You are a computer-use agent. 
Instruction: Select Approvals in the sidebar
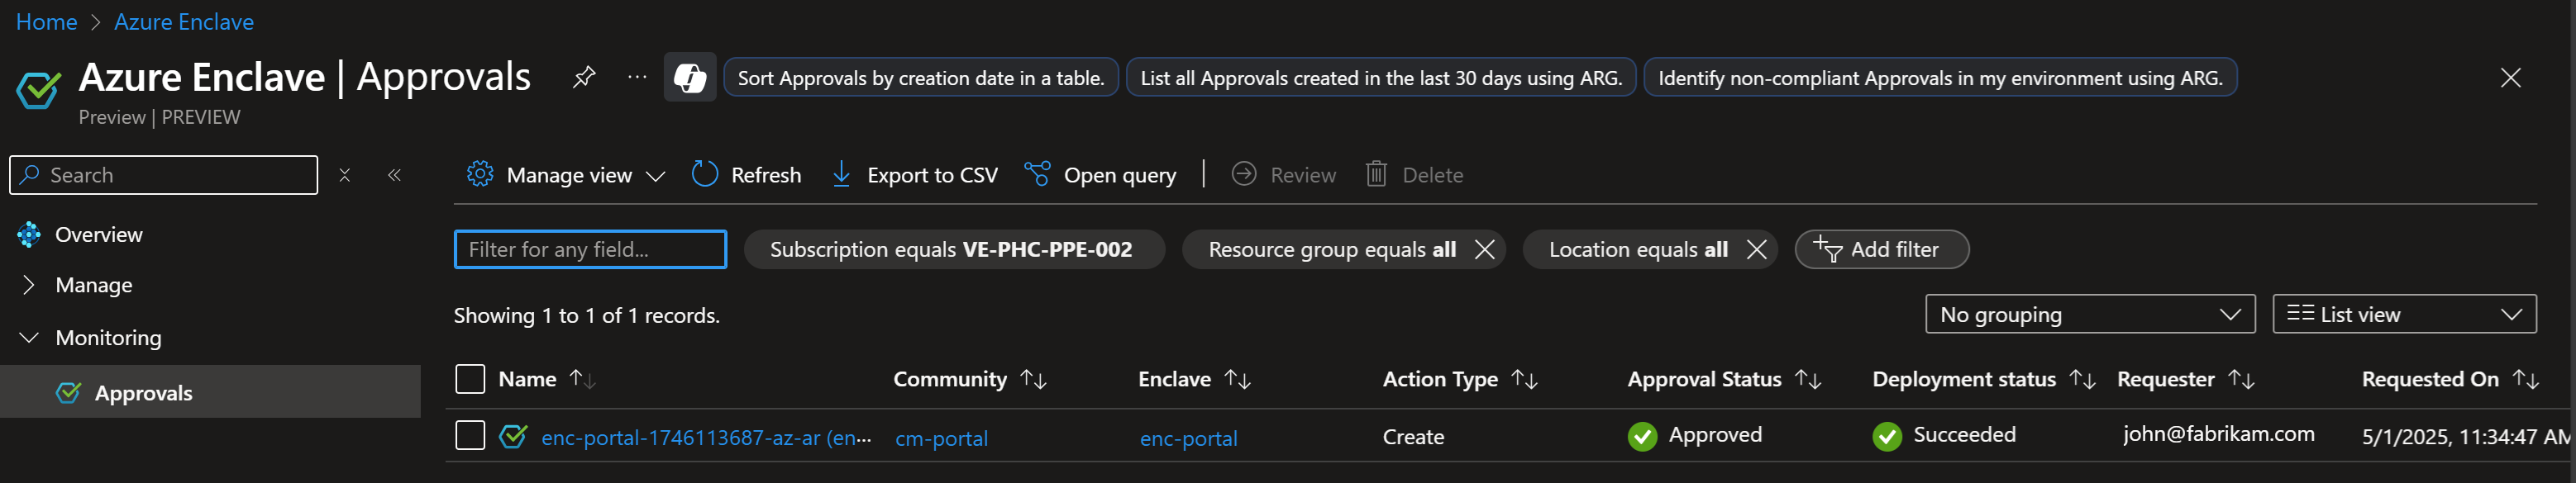143,393
